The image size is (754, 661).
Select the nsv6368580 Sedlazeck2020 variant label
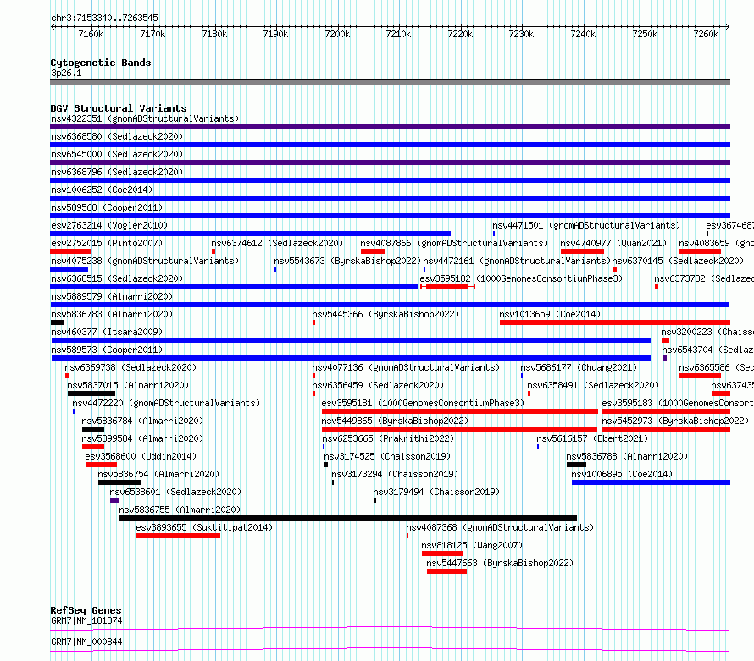pyautogui.click(x=117, y=136)
